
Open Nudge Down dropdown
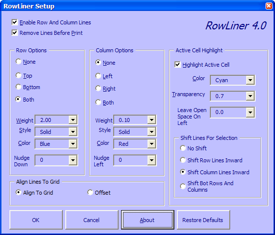(73, 160)
